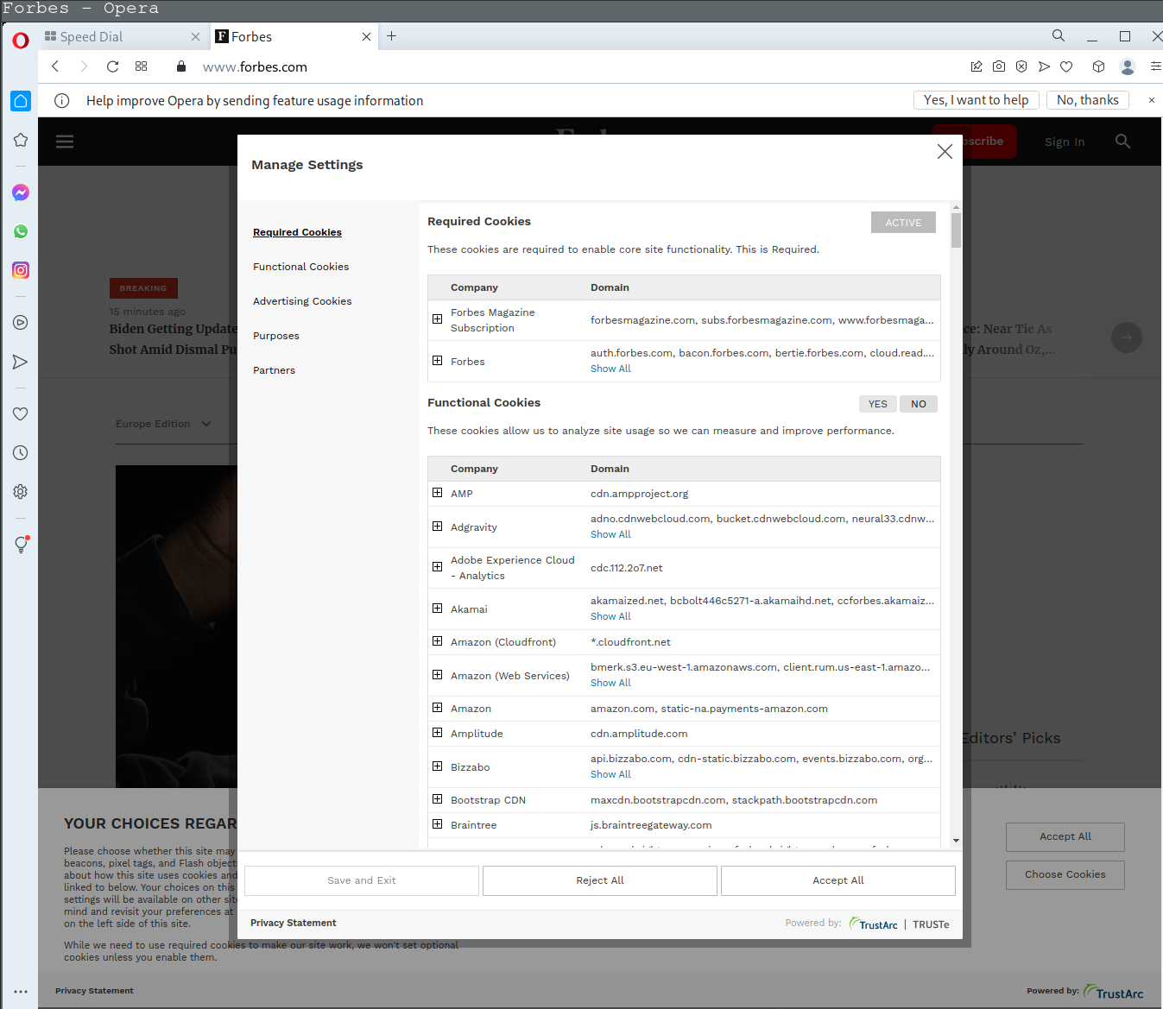The image size is (1163, 1009).
Task: Enable Functional Cookies by clicking YES
Action: coord(877,404)
